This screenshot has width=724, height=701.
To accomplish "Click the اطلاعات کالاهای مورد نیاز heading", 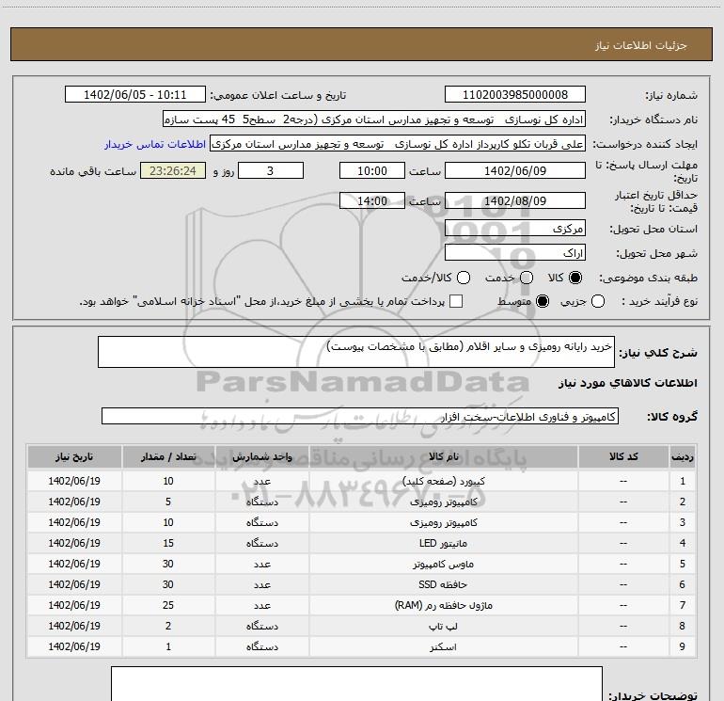I will coord(628,383).
